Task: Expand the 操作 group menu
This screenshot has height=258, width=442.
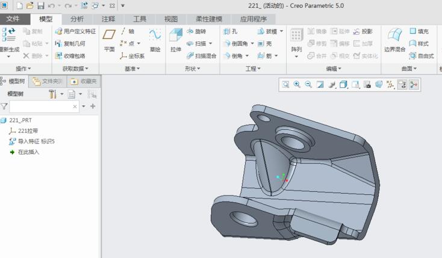Action: 23,69
